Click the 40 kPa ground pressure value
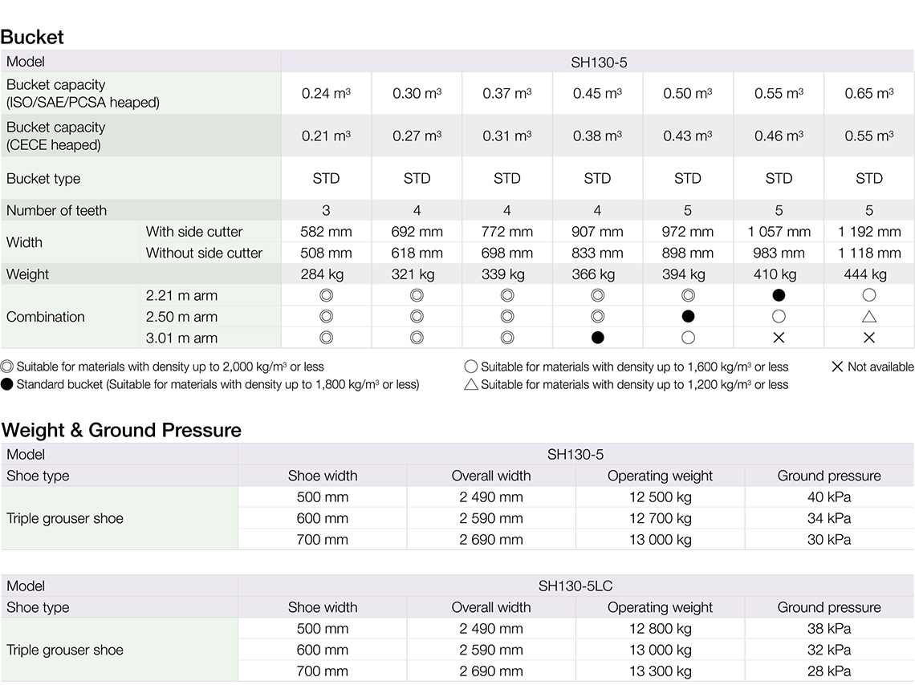 [829, 497]
